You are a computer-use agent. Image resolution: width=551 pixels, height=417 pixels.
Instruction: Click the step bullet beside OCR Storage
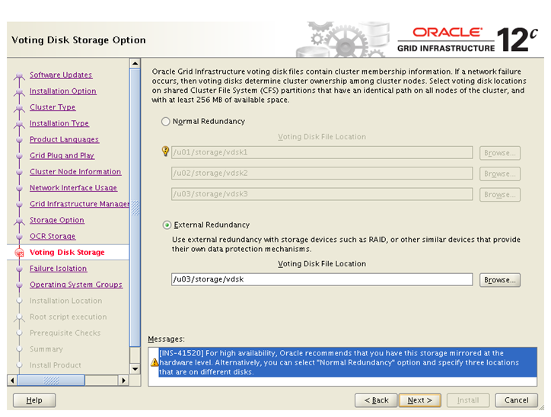click(x=19, y=237)
